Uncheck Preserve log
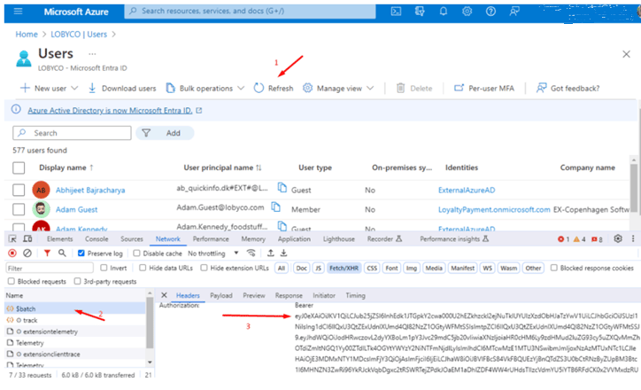Screen dimensions: 641x390 [81, 253]
